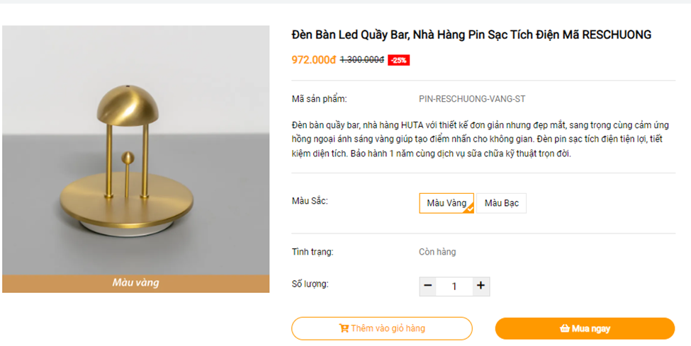Decrease quantity with the minus icon

click(x=428, y=286)
